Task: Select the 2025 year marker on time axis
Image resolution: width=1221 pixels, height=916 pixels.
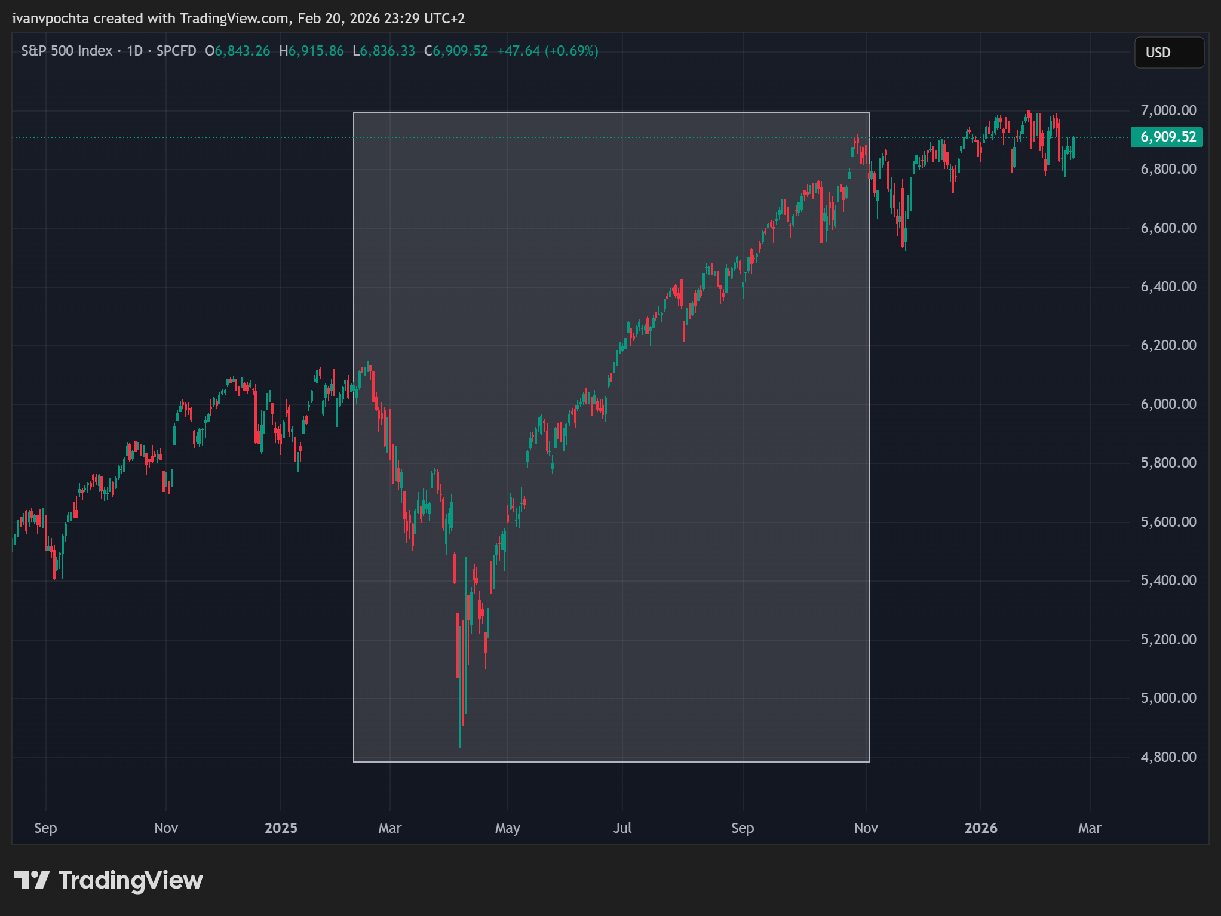Action: 281,828
